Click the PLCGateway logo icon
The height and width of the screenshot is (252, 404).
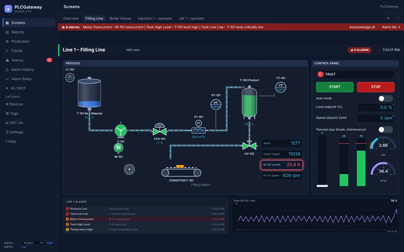click(x=8, y=9)
